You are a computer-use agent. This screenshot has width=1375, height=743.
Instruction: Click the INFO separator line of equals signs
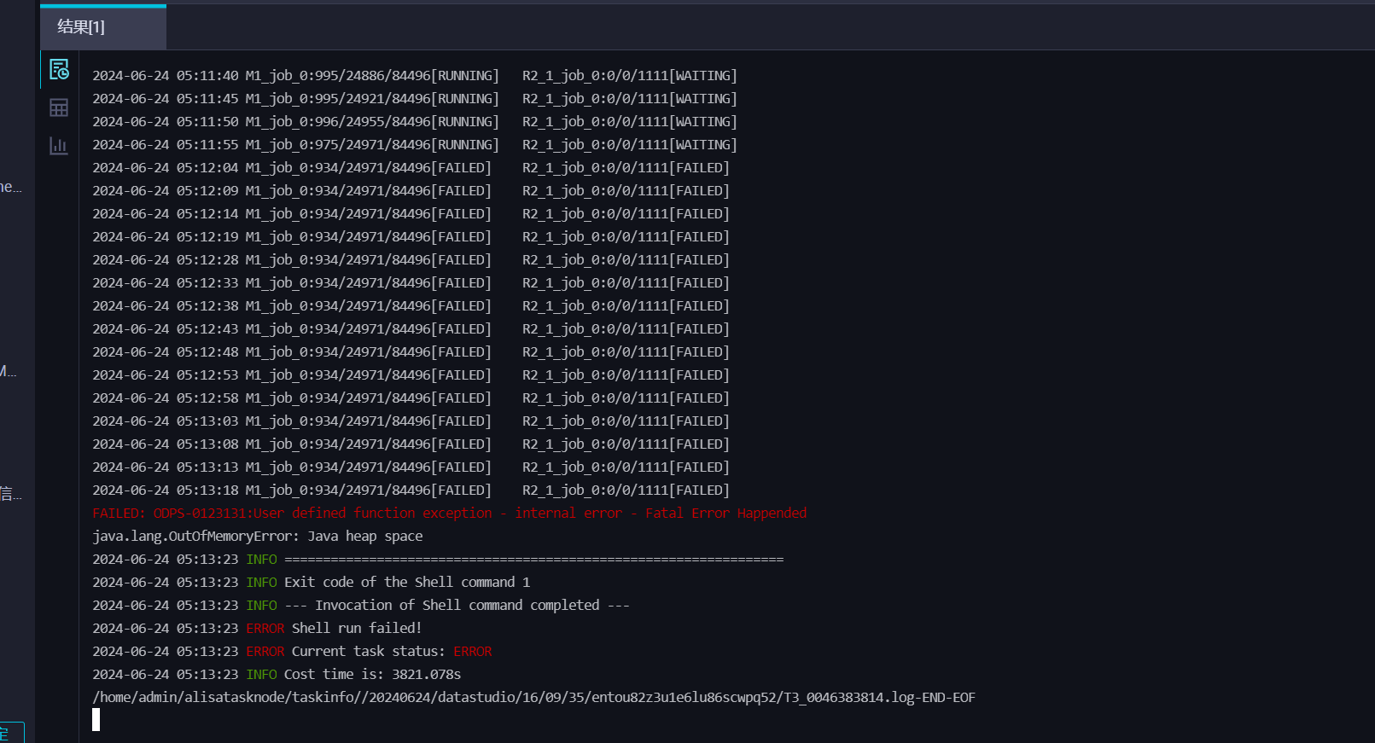(438, 560)
